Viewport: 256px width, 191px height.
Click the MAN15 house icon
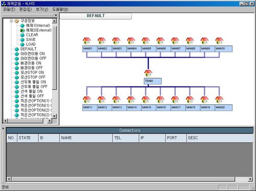[x=145, y=100]
